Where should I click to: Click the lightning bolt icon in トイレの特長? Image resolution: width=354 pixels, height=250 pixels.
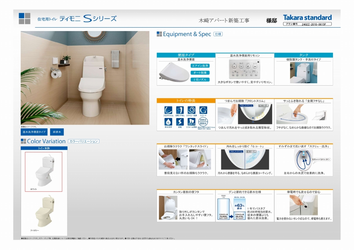click(180, 122)
